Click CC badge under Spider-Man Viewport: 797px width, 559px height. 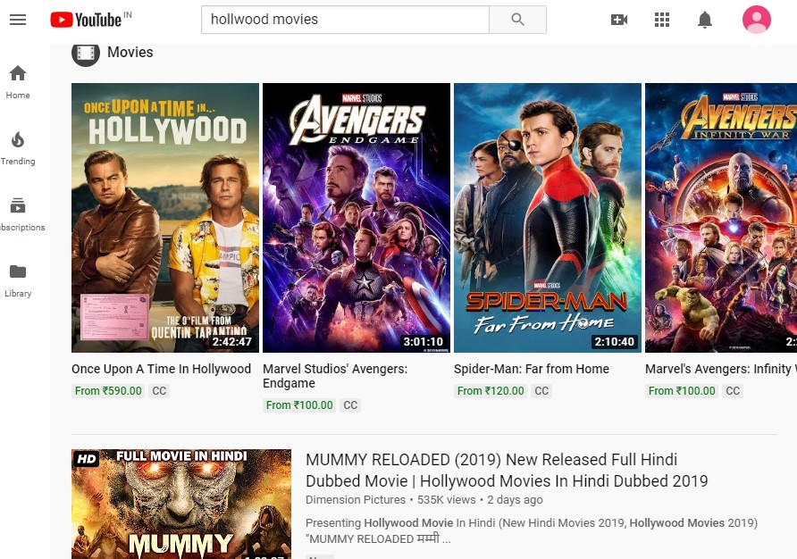(x=541, y=391)
